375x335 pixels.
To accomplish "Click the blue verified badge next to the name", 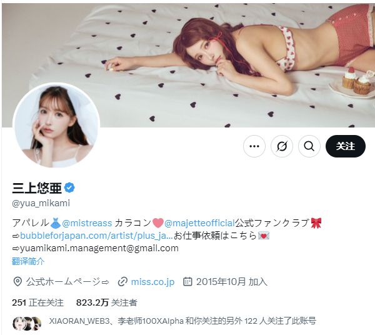I will (69, 187).
